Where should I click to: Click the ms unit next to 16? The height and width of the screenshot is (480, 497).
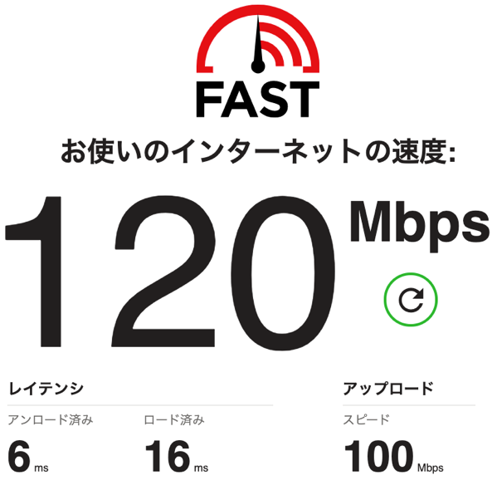click(x=201, y=468)
